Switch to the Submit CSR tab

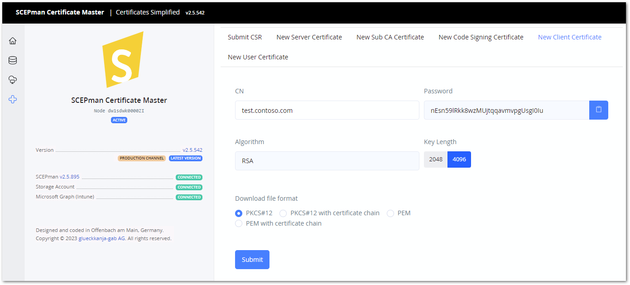245,37
